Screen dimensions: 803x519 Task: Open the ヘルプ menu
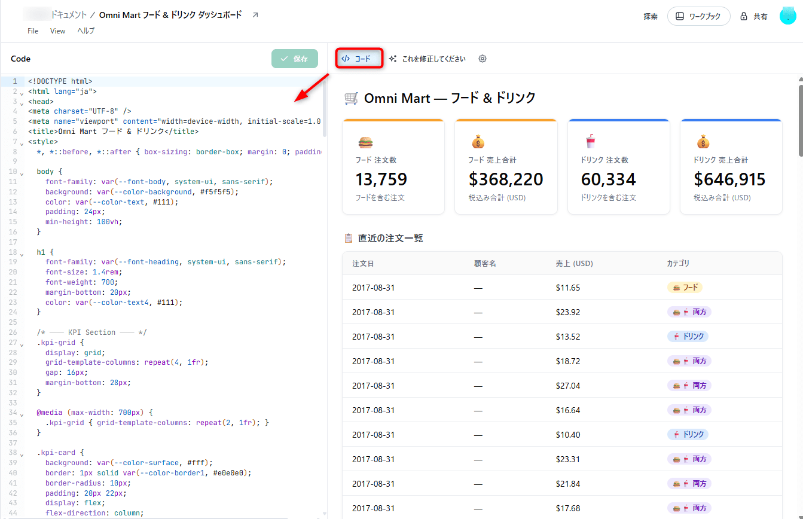pyautogui.click(x=86, y=31)
